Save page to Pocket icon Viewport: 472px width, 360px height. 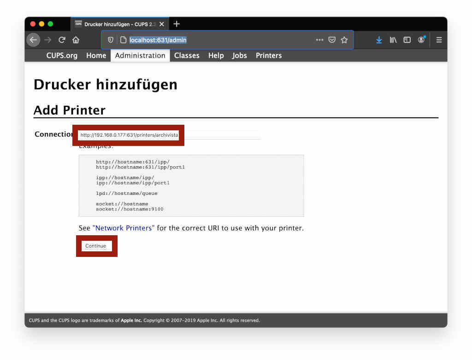pyautogui.click(x=332, y=40)
